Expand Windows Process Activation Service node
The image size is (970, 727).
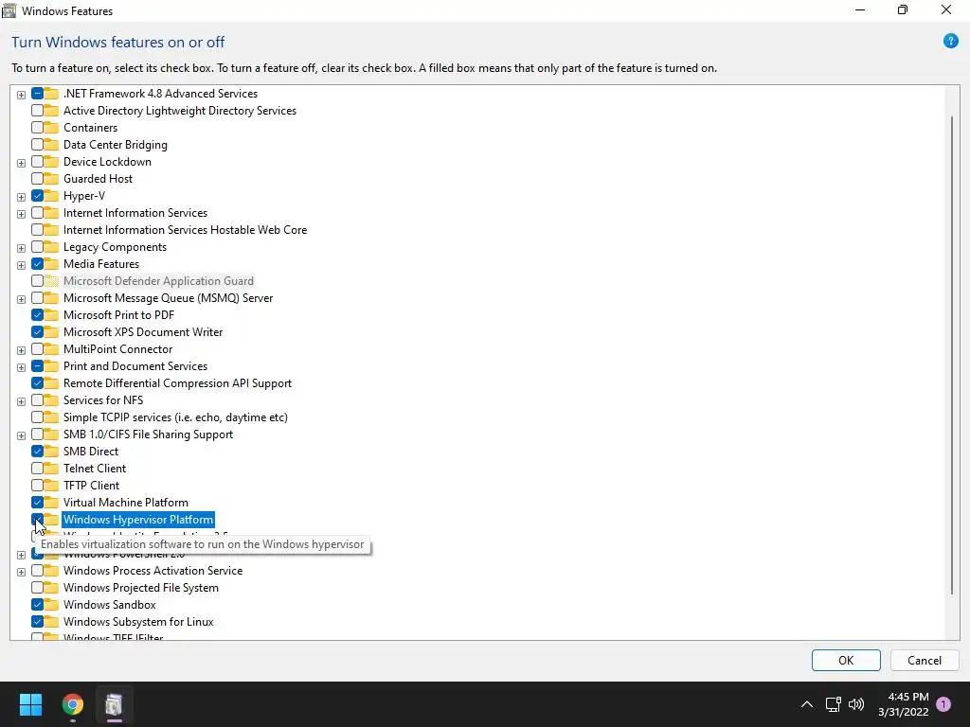[21, 572]
